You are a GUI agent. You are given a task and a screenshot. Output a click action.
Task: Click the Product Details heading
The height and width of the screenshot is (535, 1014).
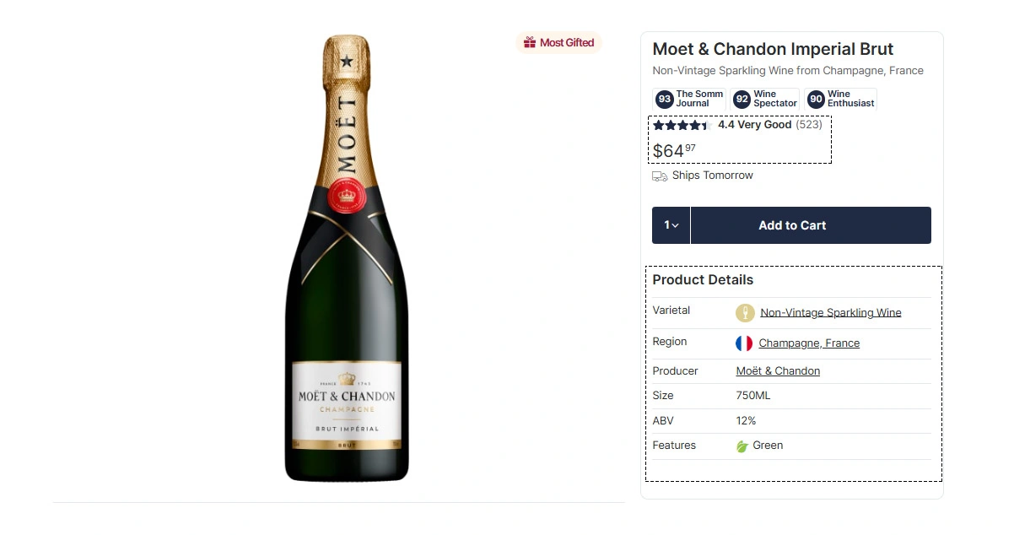pyautogui.click(x=703, y=280)
